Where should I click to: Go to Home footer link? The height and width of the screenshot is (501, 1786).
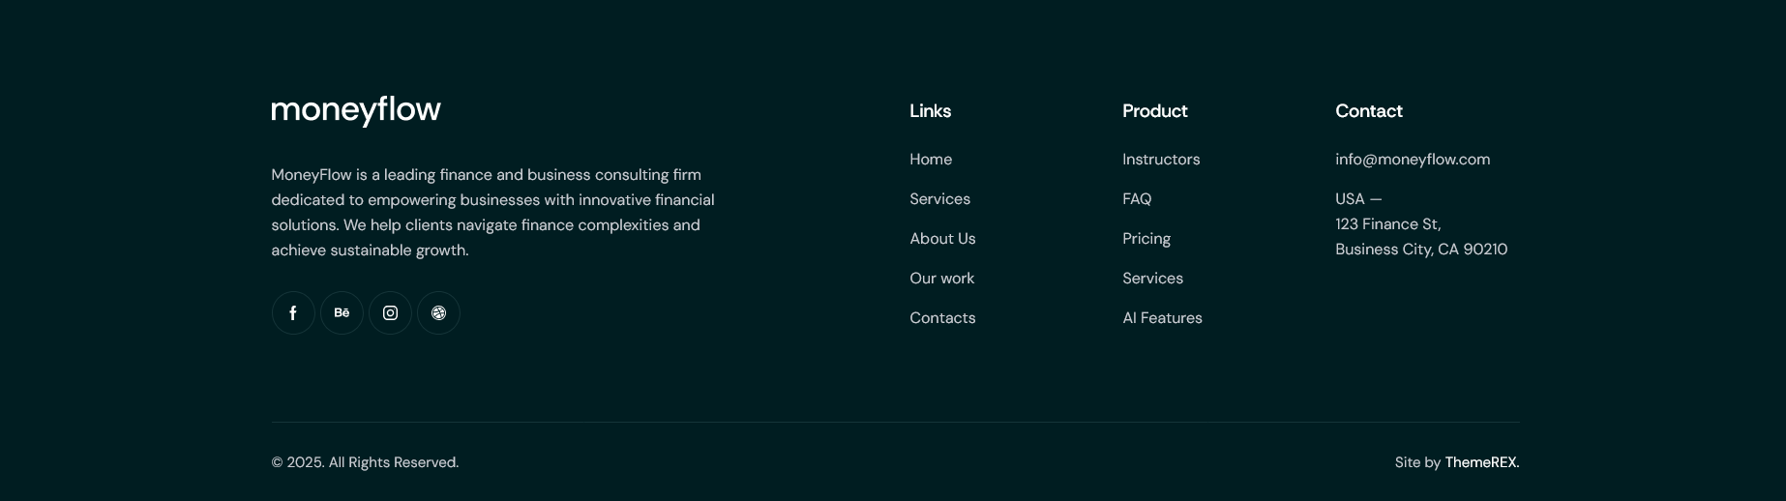931,160
